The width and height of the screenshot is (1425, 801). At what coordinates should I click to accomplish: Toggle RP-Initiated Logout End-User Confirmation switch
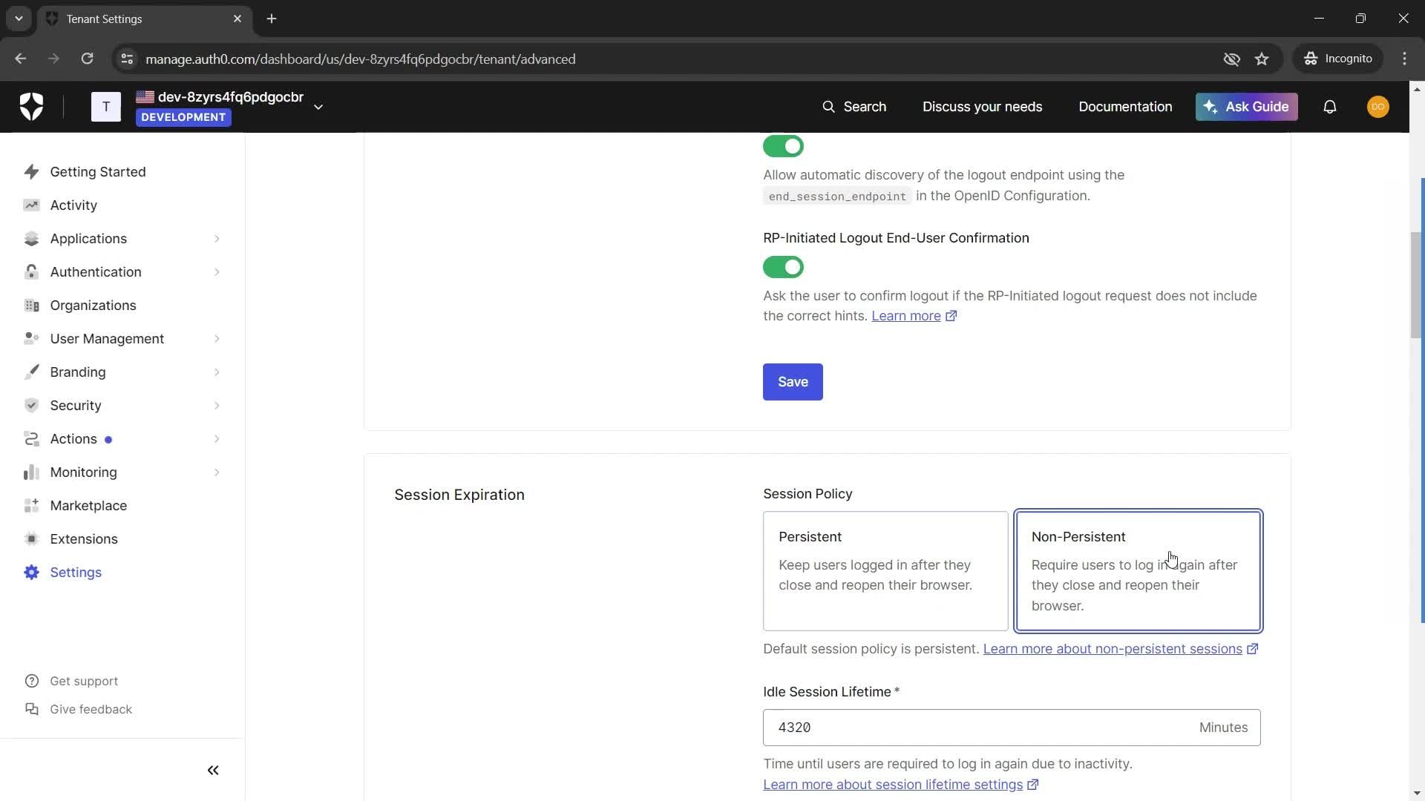pos(783,267)
